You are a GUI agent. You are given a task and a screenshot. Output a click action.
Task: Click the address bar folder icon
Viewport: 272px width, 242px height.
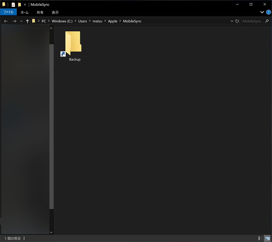(34, 21)
